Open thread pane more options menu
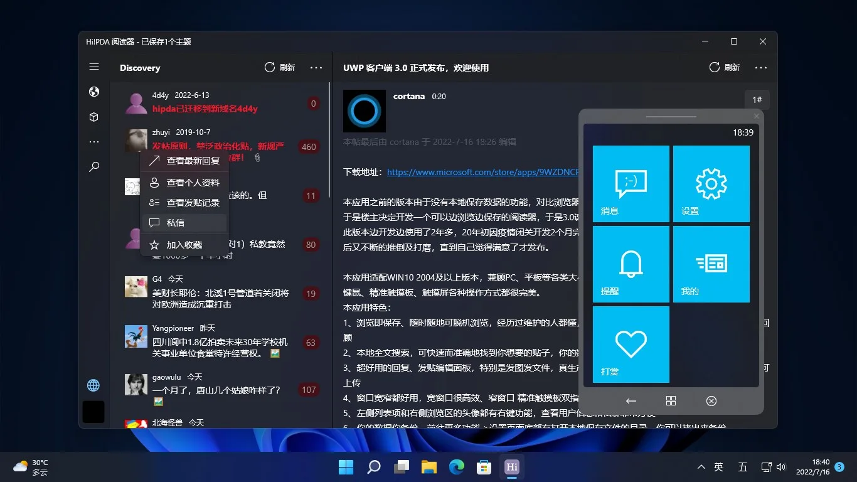Screen dimensions: 857x482 click(761, 67)
